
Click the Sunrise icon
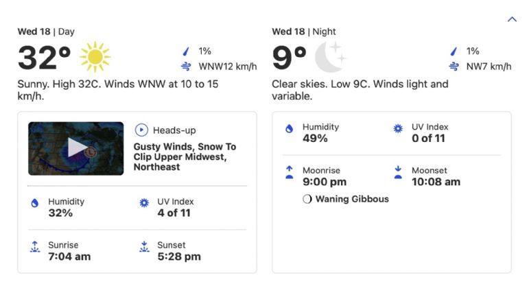[35, 247]
